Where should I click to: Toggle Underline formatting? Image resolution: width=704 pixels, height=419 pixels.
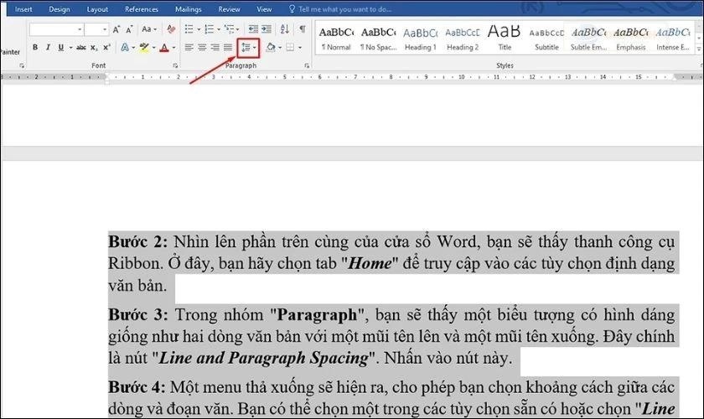click(x=61, y=47)
